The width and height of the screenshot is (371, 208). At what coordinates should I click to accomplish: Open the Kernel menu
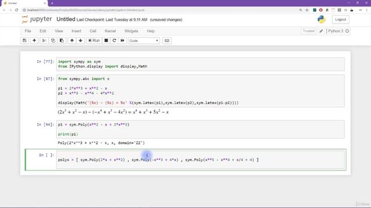(x=110, y=31)
